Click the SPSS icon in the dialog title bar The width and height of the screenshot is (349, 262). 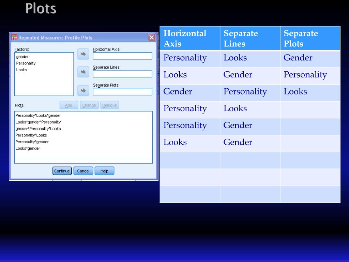tap(14, 37)
